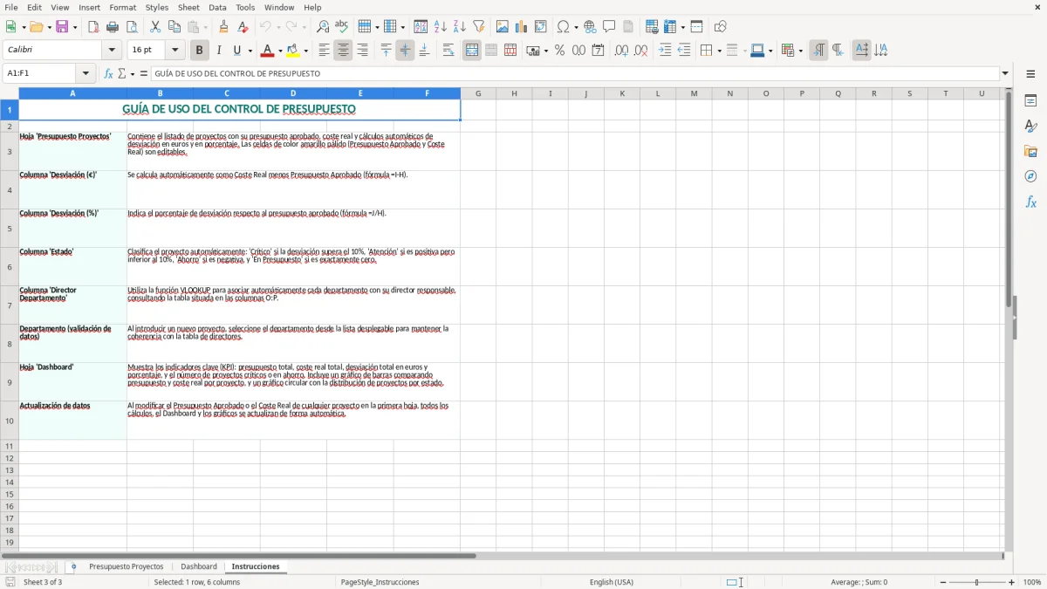
Task: Toggle Center Vertically alignment
Action: (x=405, y=51)
